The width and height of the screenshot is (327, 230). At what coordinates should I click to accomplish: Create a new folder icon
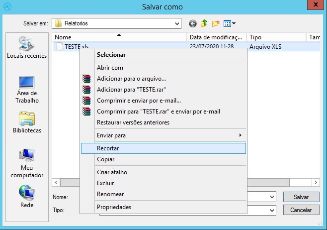point(216,23)
